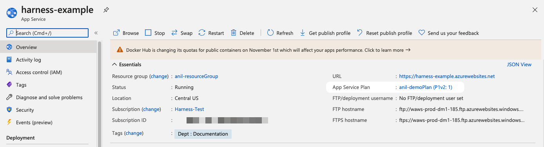
Task: Restart the app service
Action: click(x=211, y=33)
